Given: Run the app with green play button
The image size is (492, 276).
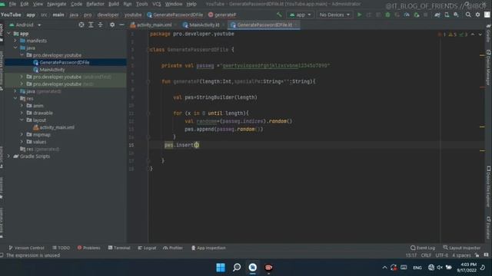Looking at the screenshot, I should click(360, 15).
